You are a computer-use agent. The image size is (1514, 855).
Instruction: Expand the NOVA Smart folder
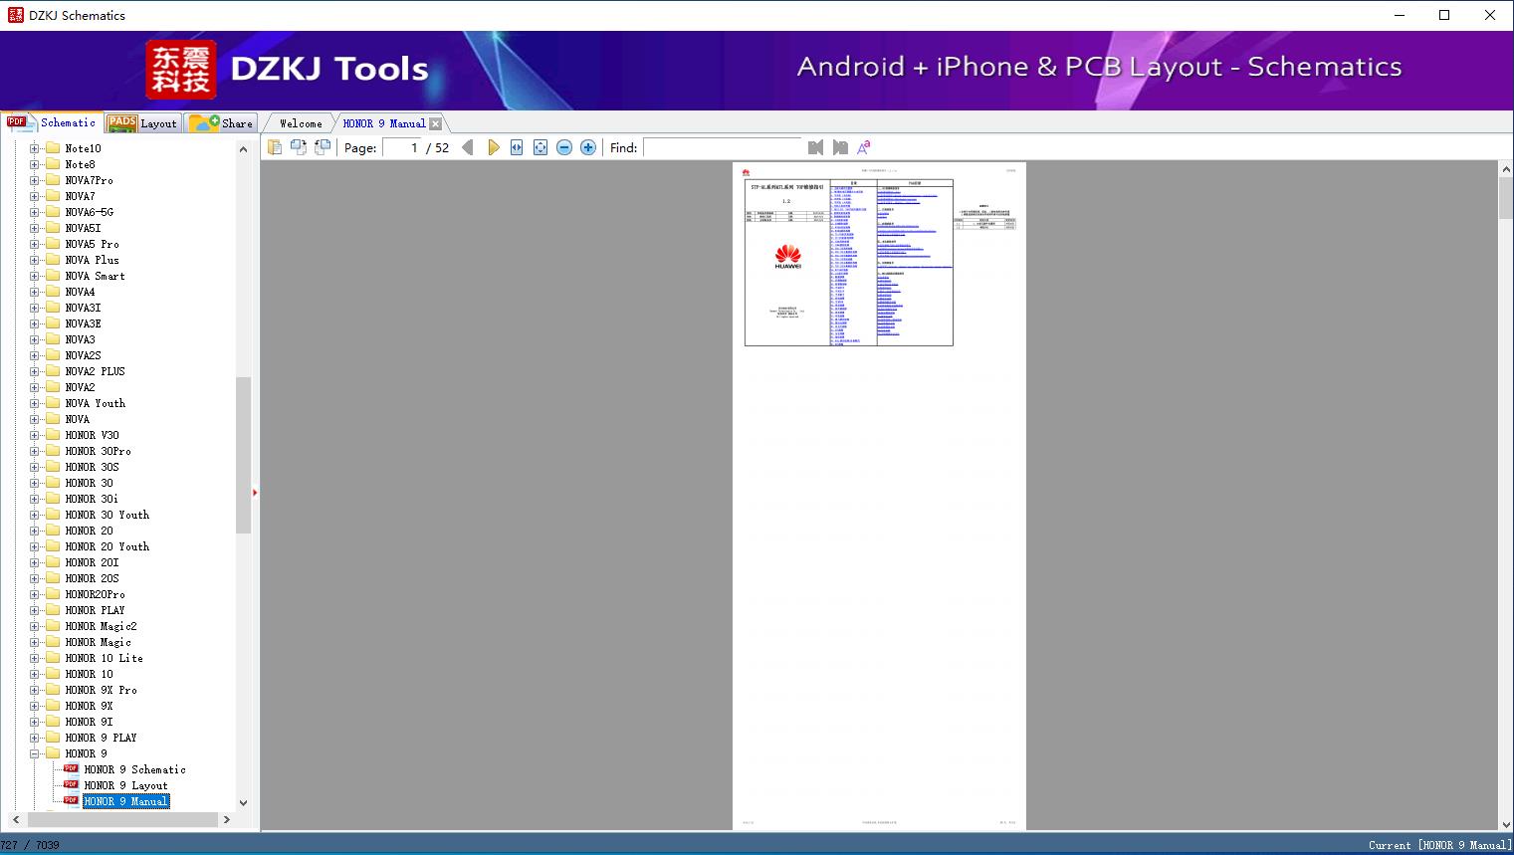coord(35,276)
